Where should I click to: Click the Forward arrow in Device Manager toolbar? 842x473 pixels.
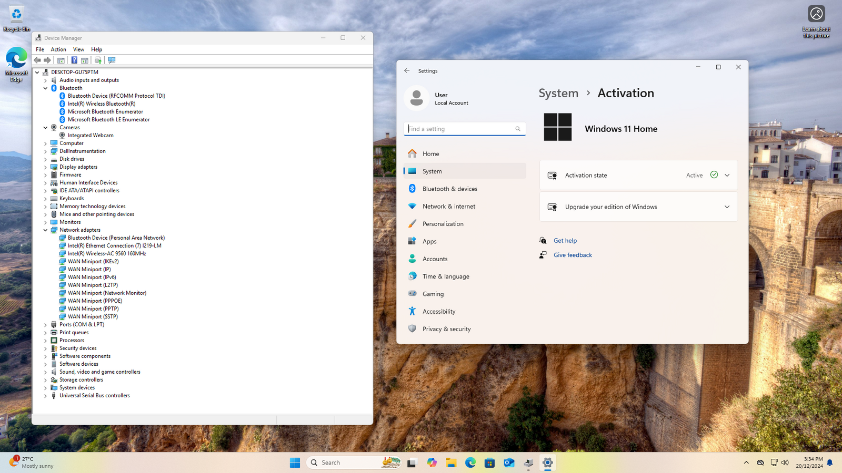point(47,60)
